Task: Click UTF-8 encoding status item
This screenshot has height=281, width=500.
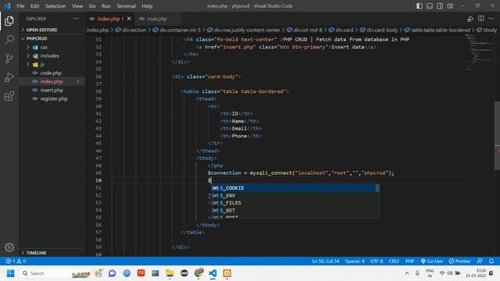Action: click(377, 261)
